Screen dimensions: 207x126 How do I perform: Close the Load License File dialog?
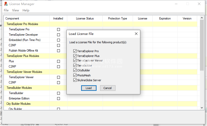(136, 34)
